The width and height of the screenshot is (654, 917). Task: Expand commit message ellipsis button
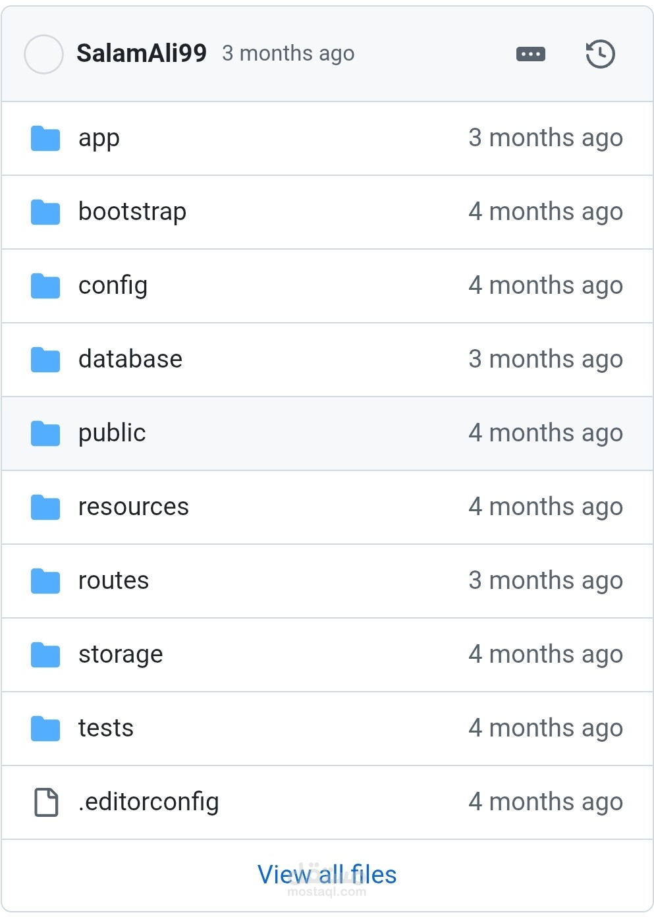pos(531,54)
